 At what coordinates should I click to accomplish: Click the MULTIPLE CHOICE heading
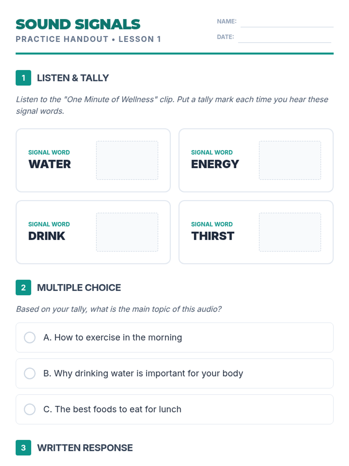pyautogui.click(x=79, y=288)
